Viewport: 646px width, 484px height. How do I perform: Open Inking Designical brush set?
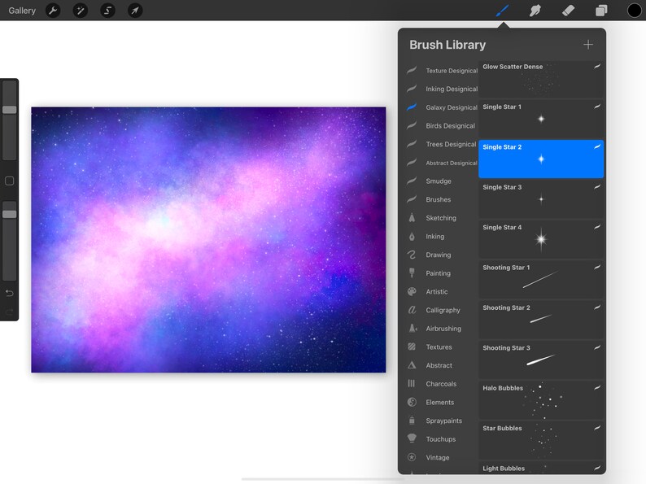click(442, 89)
